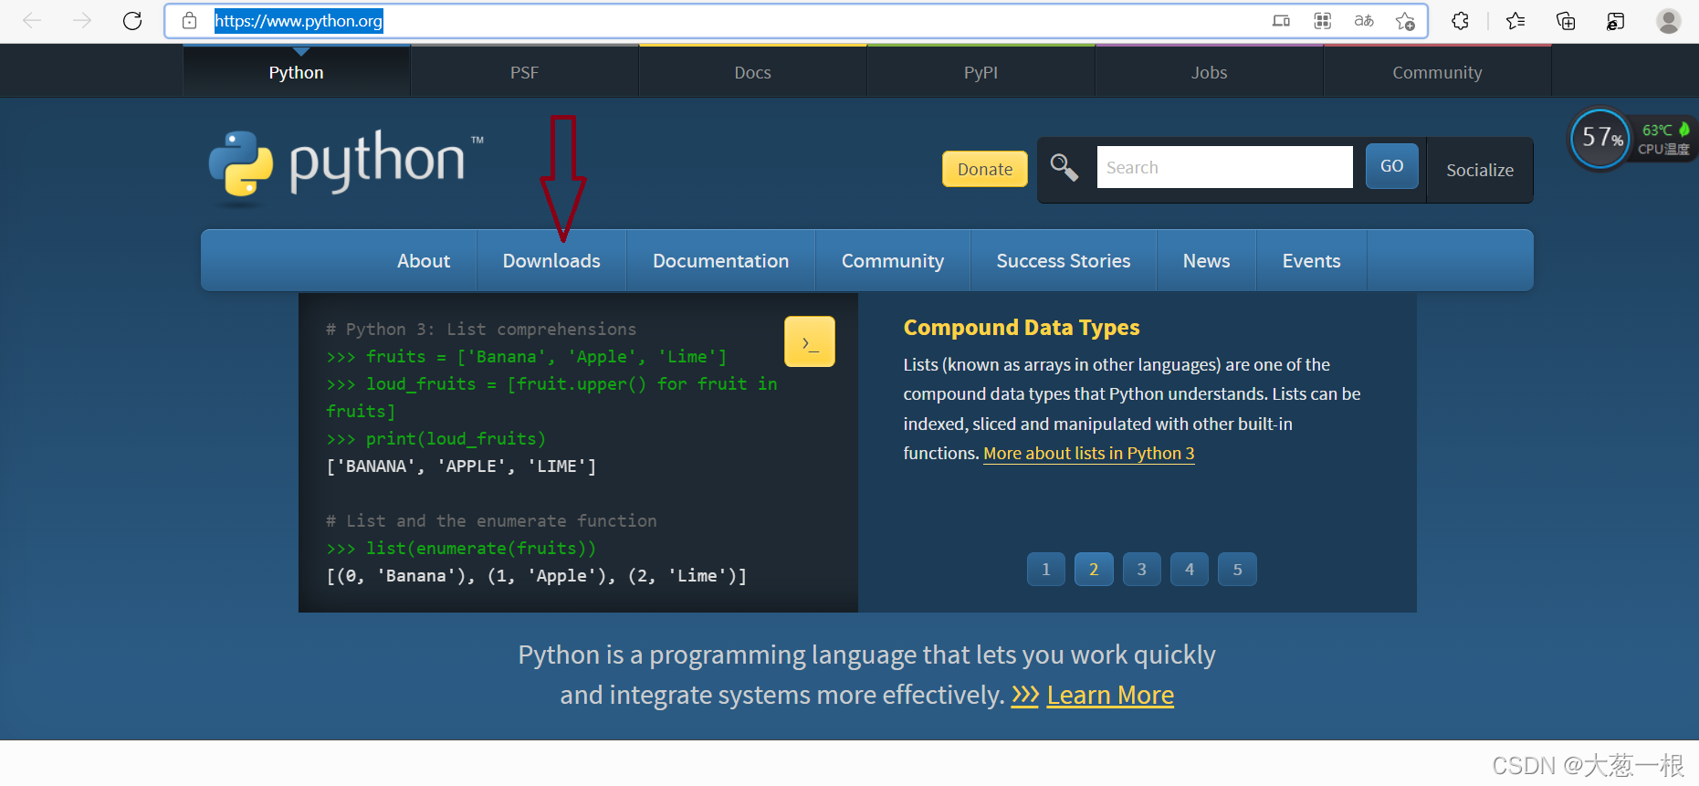Open the collections icon
This screenshot has height=786, width=1699.
1566,20
